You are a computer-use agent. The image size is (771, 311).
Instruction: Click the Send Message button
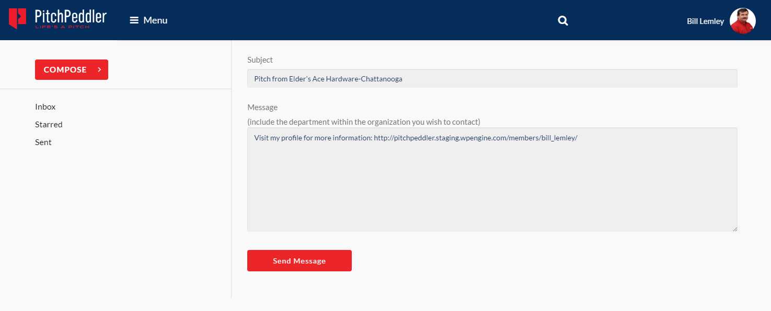tap(300, 261)
